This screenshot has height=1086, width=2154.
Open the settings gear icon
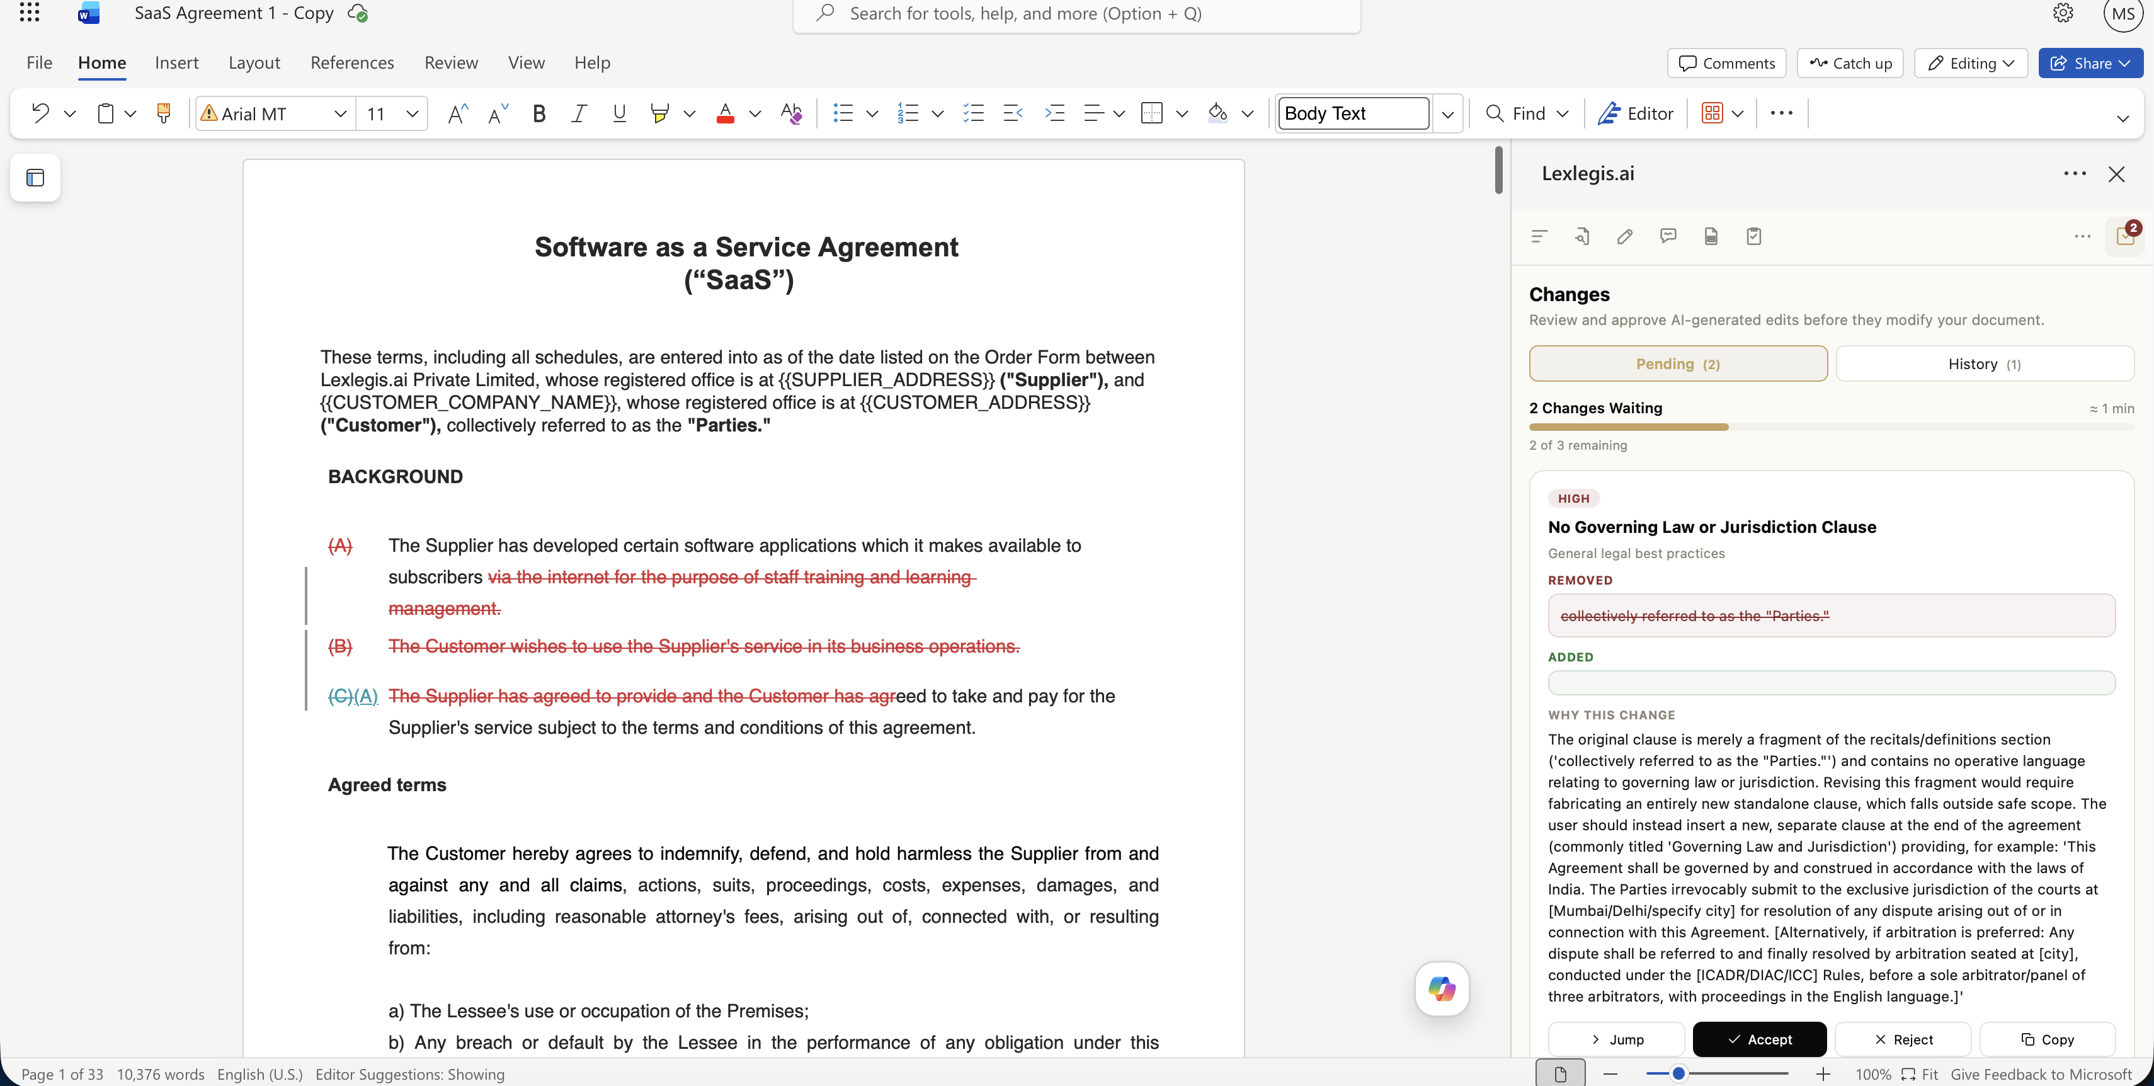coord(2063,13)
